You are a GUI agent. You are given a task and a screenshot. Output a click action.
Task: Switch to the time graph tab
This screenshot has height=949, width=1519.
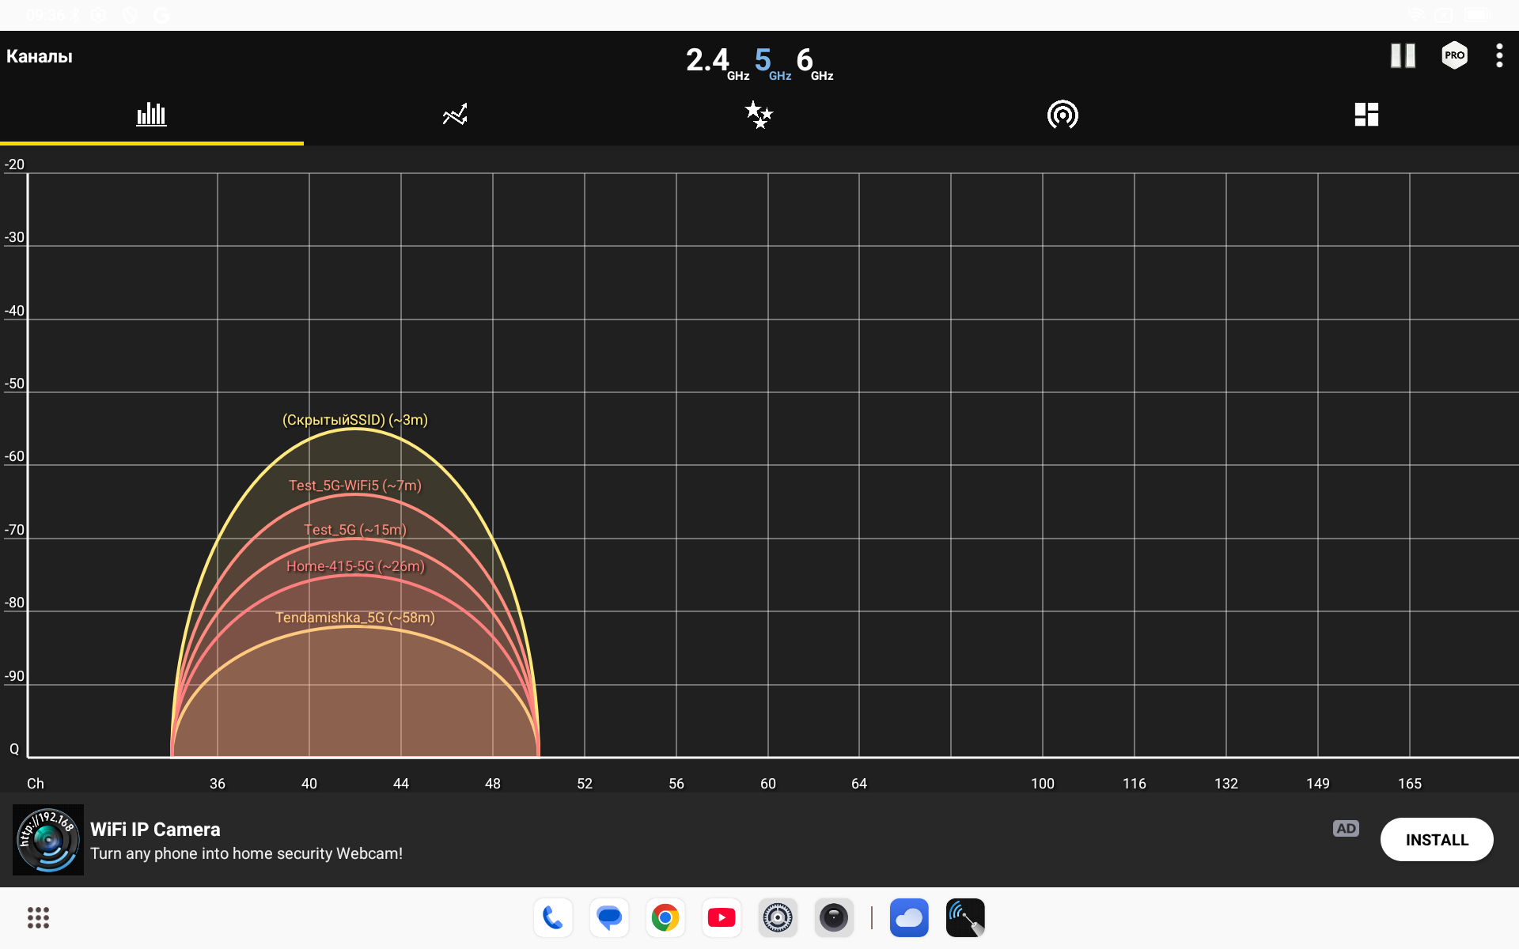(455, 115)
